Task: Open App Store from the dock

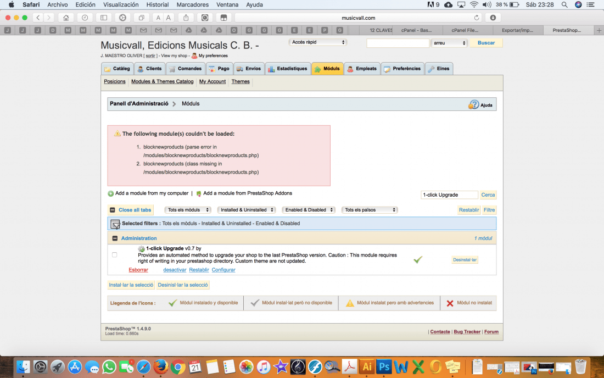Action: pyautogui.click(x=75, y=366)
